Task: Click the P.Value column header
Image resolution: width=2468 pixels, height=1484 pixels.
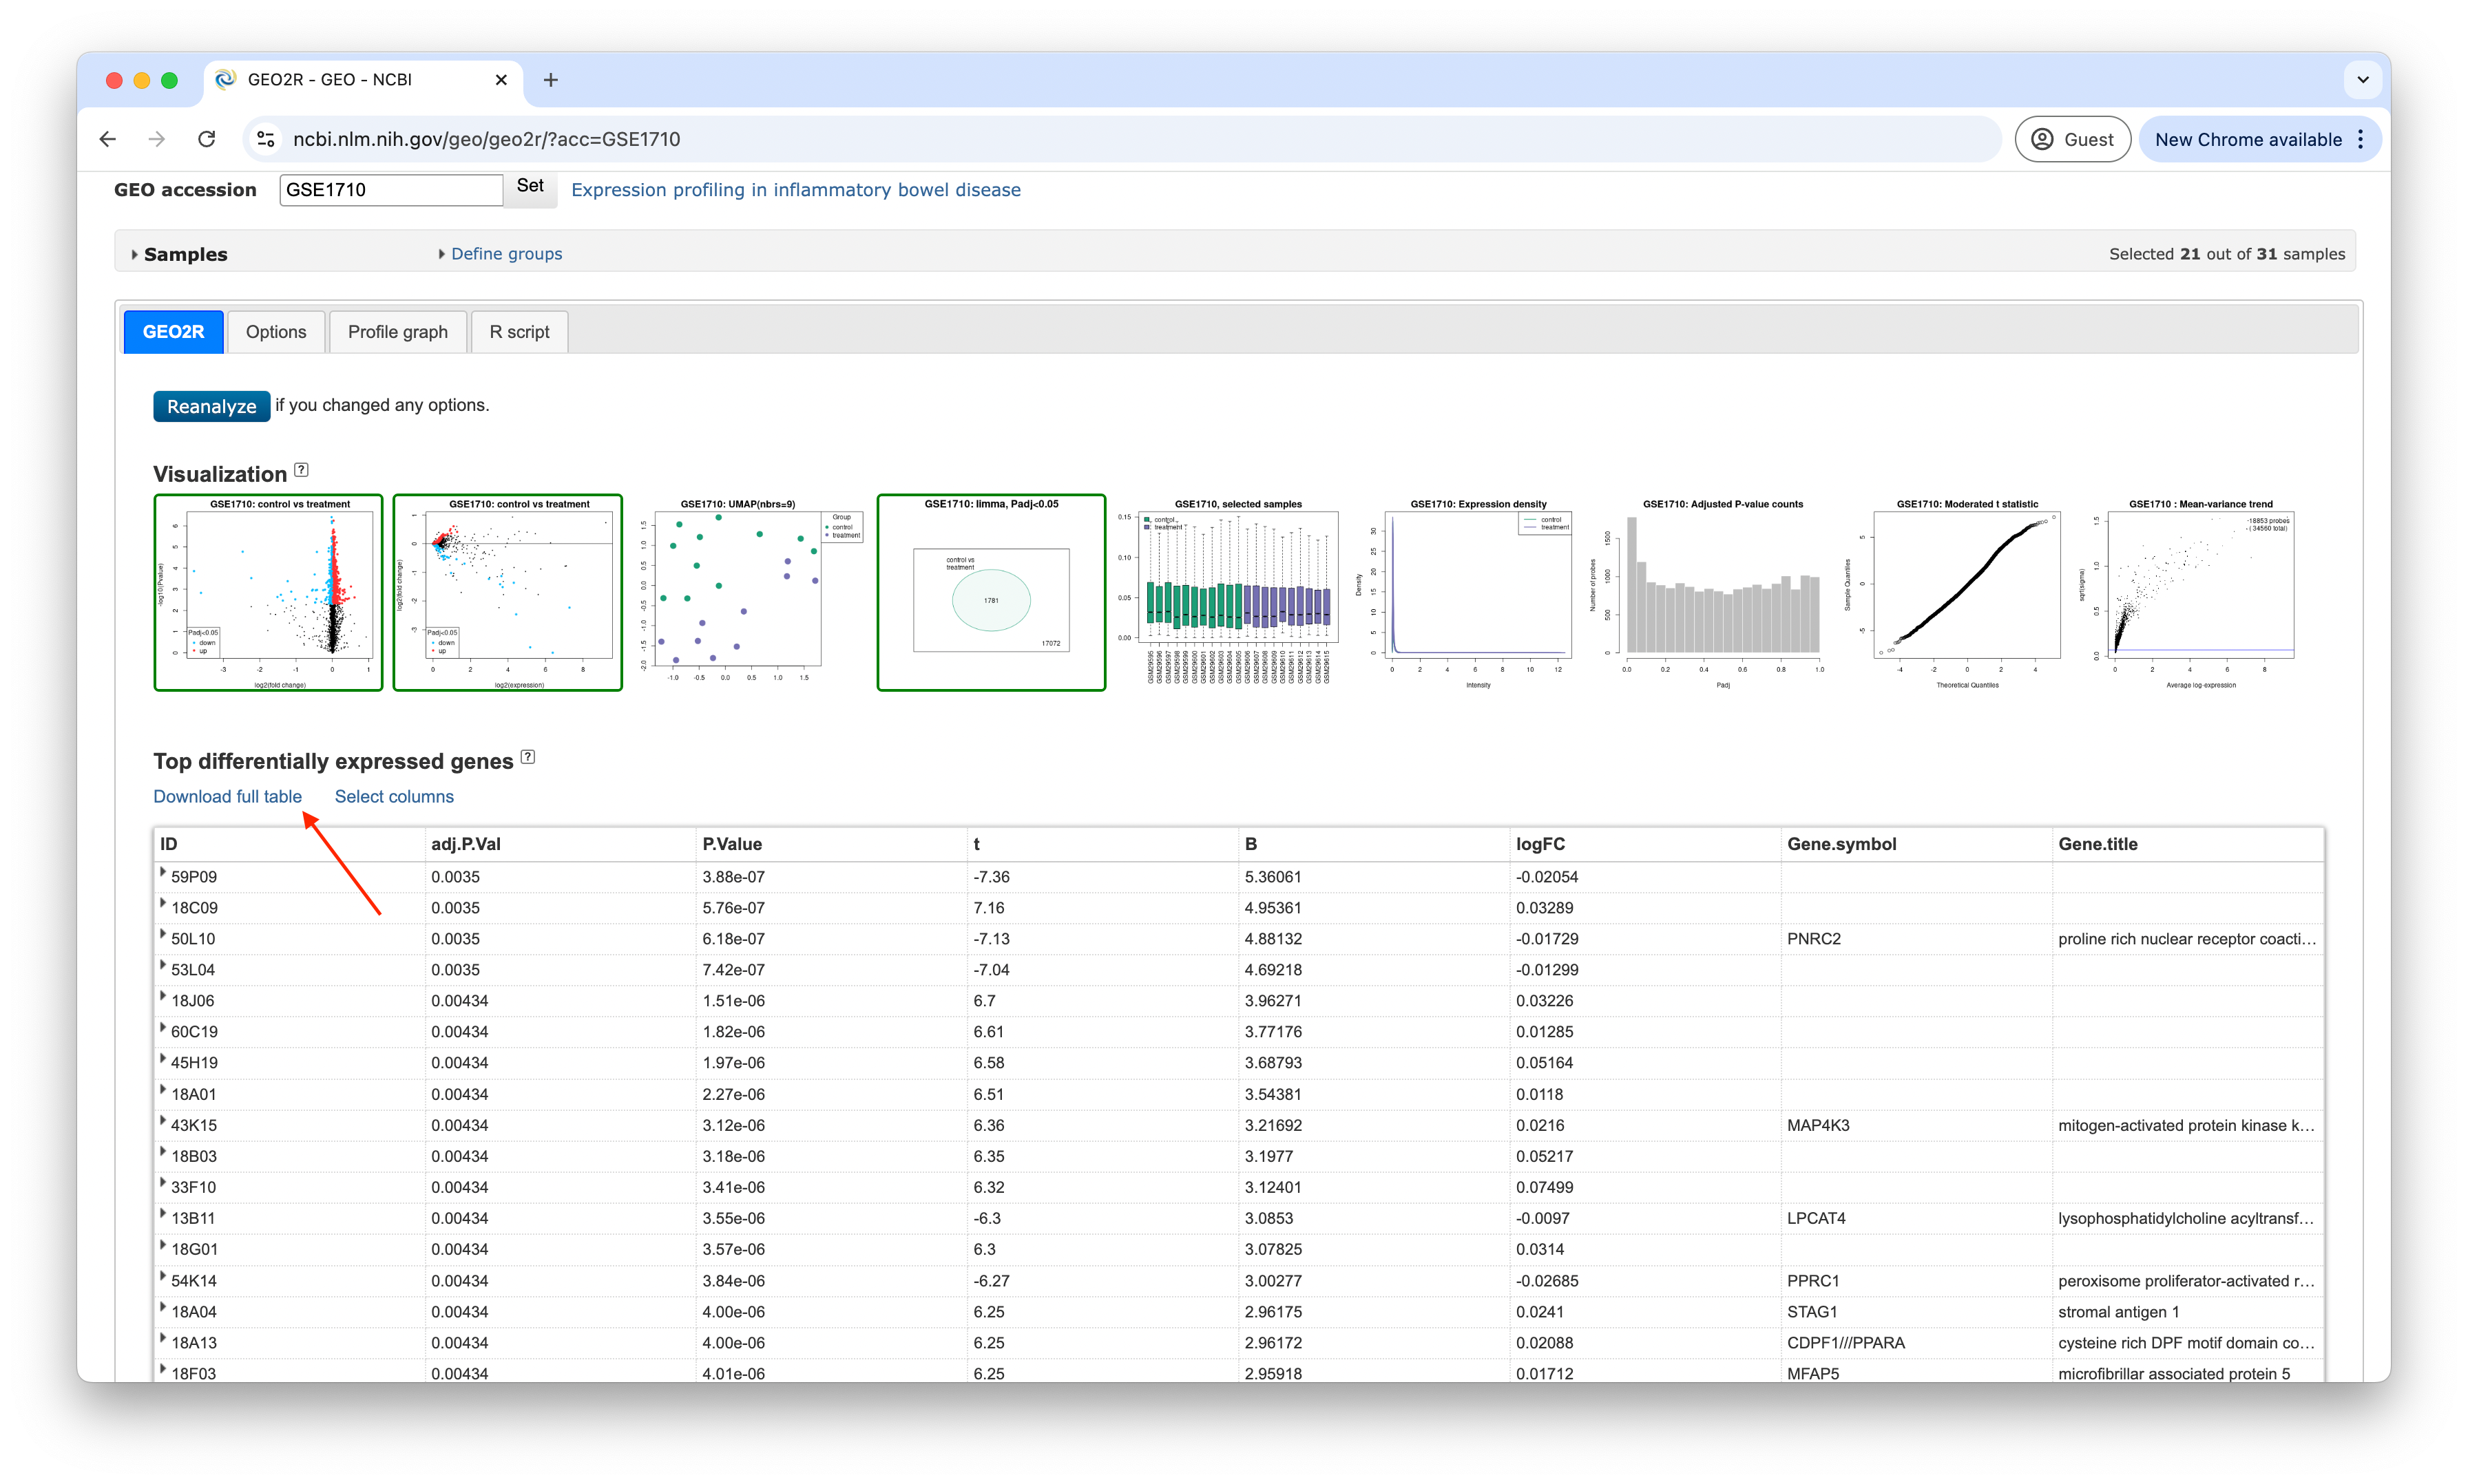Action: pos(831,844)
